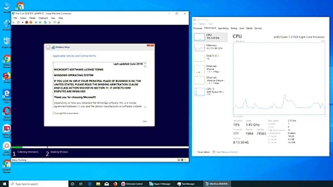Open the Startup tab in Task Manager
Viewport: 333px width, 187px height.
pos(234,28)
